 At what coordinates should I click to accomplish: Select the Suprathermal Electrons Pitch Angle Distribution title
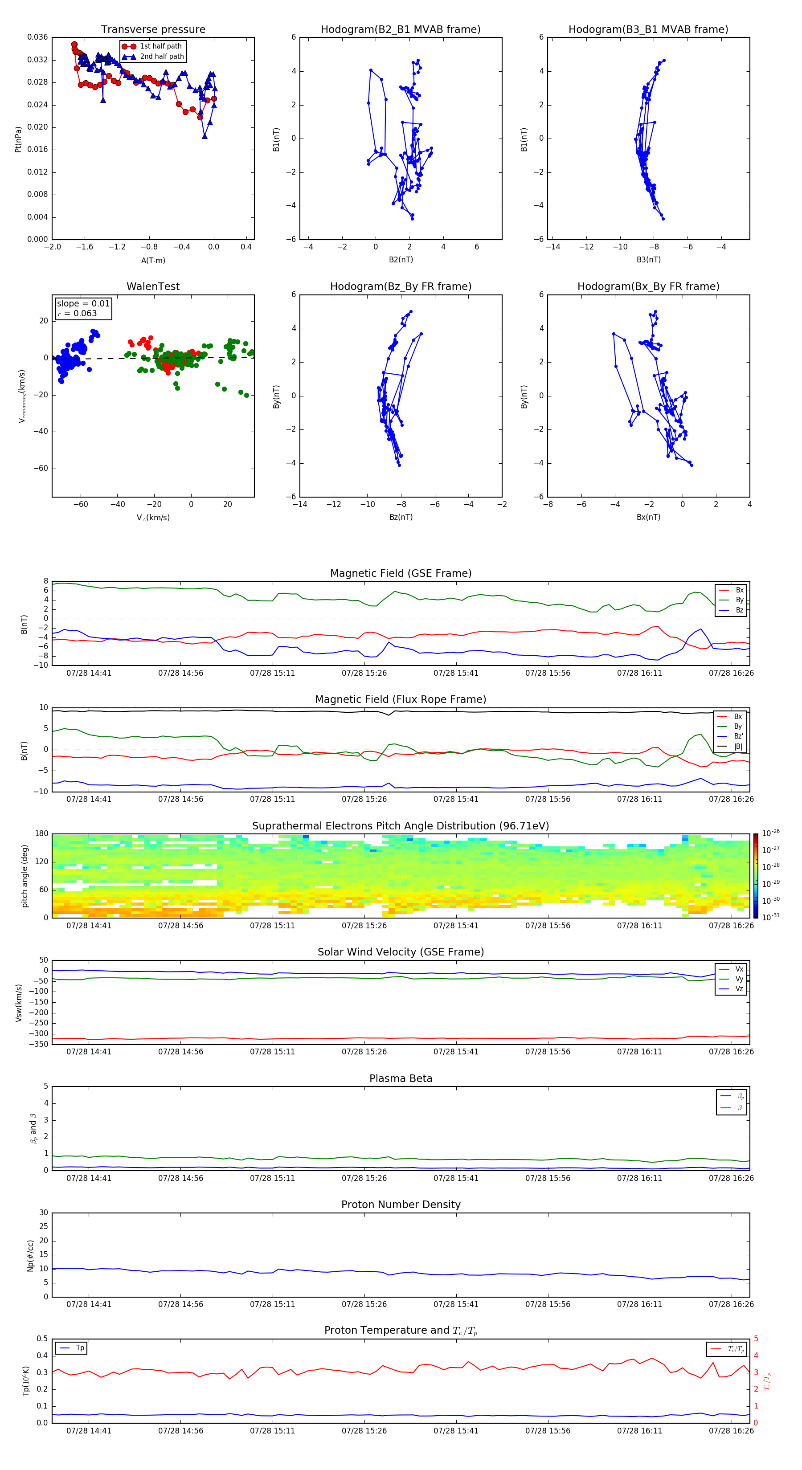401,826
